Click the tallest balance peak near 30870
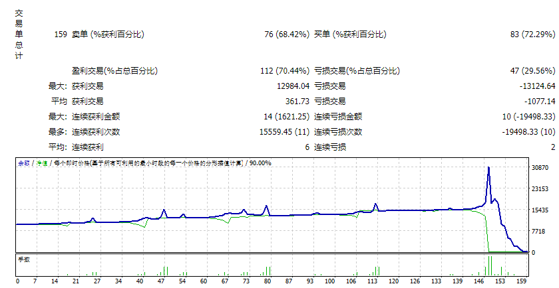This screenshot has height=288, width=559. 488,168
